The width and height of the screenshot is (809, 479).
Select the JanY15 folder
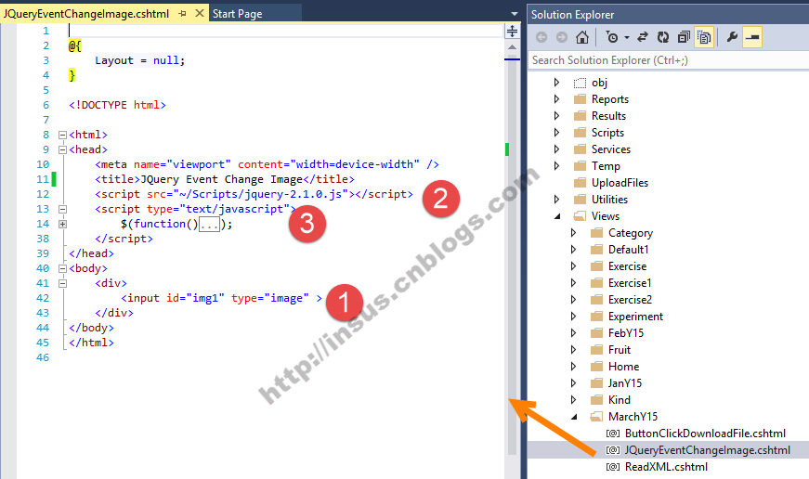point(624,383)
